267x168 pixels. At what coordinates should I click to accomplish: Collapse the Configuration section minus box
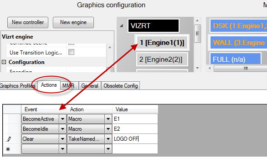pos(4,62)
